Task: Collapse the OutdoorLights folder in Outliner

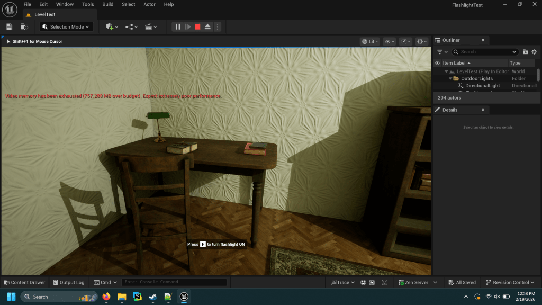Action: [x=450, y=78]
